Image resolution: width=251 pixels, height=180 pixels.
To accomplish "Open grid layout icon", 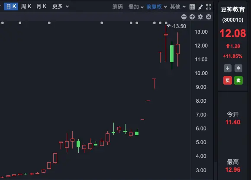I will [192, 7].
